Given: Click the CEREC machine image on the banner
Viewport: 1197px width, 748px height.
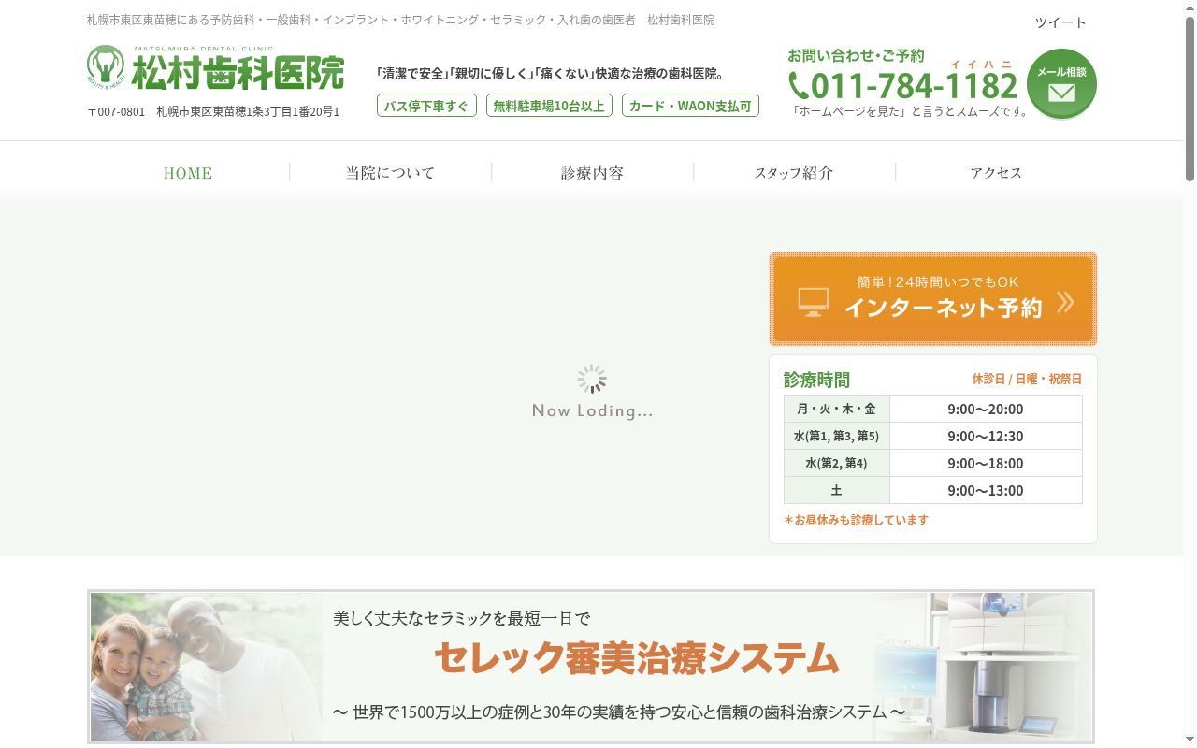Looking at the screenshot, I should [x=982, y=667].
